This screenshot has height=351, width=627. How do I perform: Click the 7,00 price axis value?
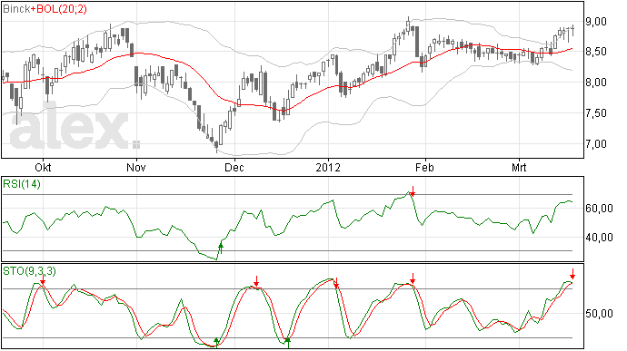coord(596,143)
